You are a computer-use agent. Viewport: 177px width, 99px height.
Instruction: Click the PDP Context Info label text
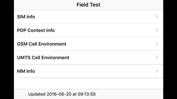[36, 30]
